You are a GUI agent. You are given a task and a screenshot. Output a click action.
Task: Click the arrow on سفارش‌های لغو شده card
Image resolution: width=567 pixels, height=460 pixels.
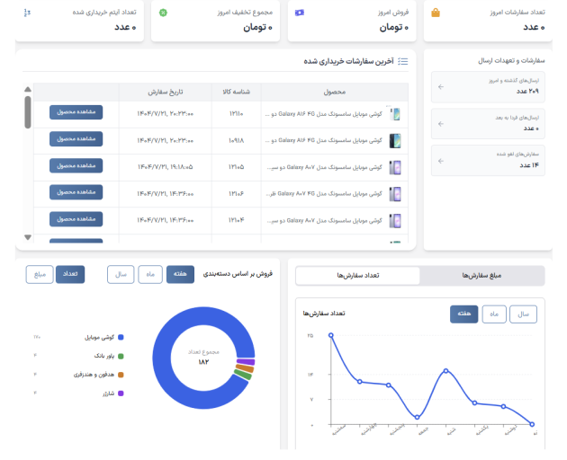pyautogui.click(x=440, y=161)
